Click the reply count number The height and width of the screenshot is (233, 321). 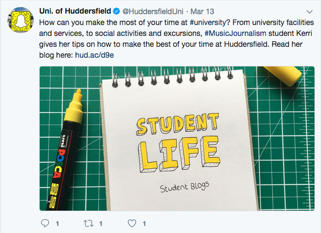(58, 224)
